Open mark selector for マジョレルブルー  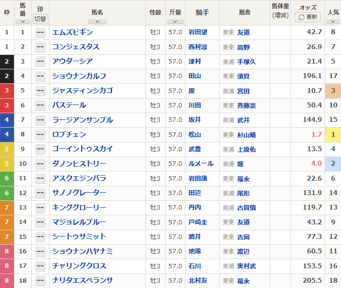40,222
